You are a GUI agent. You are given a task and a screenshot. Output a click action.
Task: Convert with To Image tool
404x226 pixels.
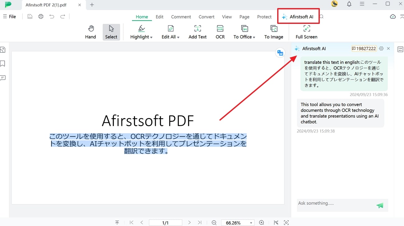tap(274, 32)
